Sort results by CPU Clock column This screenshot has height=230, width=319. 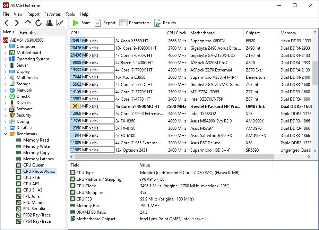coord(176,33)
